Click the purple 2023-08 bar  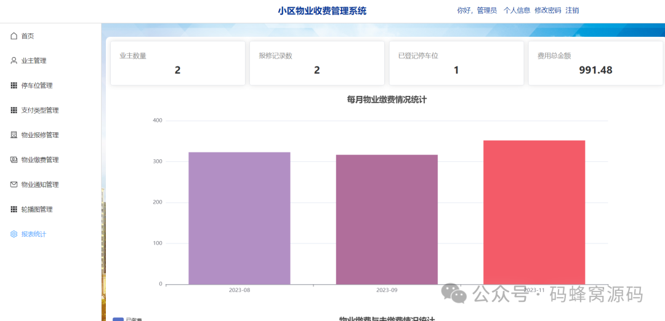[x=239, y=218]
